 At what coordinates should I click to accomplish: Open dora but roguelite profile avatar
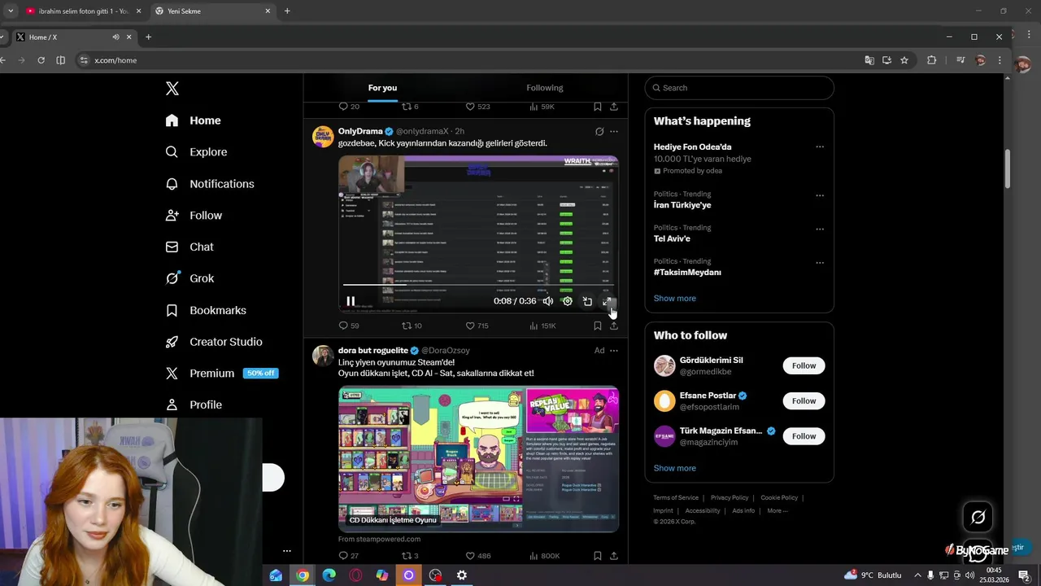pos(323,356)
